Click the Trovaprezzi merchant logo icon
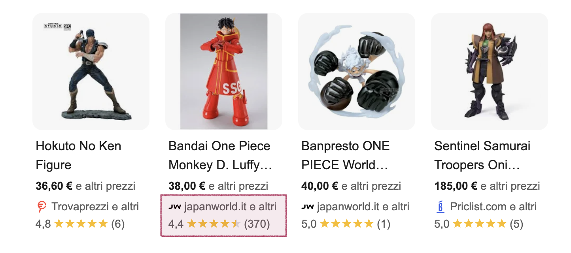The width and height of the screenshot is (571, 253). pos(42,207)
